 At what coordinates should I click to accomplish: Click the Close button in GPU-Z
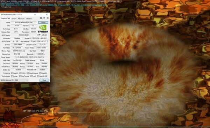click(x=44, y=80)
